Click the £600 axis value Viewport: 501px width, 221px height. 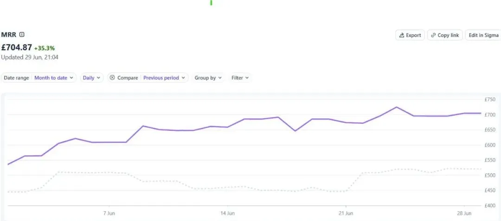[x=490, y=145]
